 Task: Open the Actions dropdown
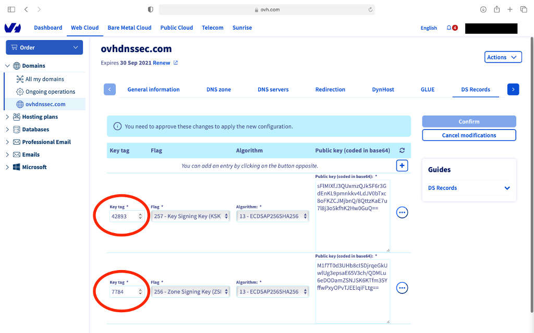(x=503, y=57)
